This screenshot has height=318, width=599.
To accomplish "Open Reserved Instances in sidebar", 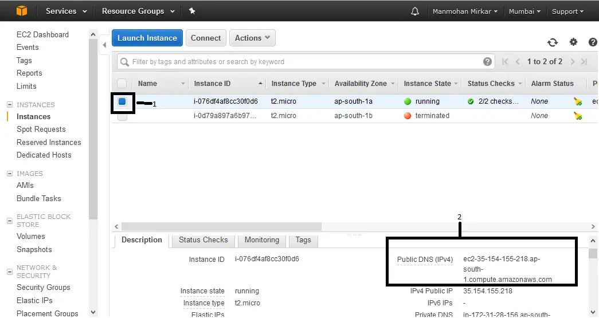I will click(49, 143).
